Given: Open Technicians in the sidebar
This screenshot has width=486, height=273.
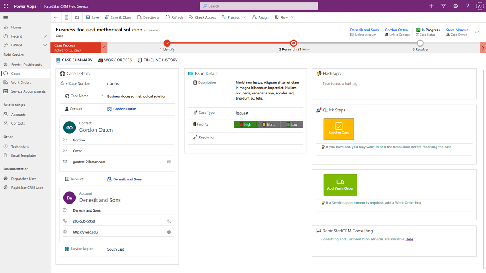Looking at the screenshot, I should (x=25, y=147).
